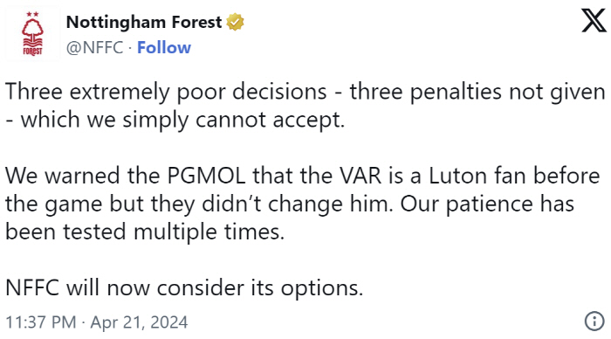Click the gold verified checkmark badge
The image size is (611, 339).
point(235,22)
